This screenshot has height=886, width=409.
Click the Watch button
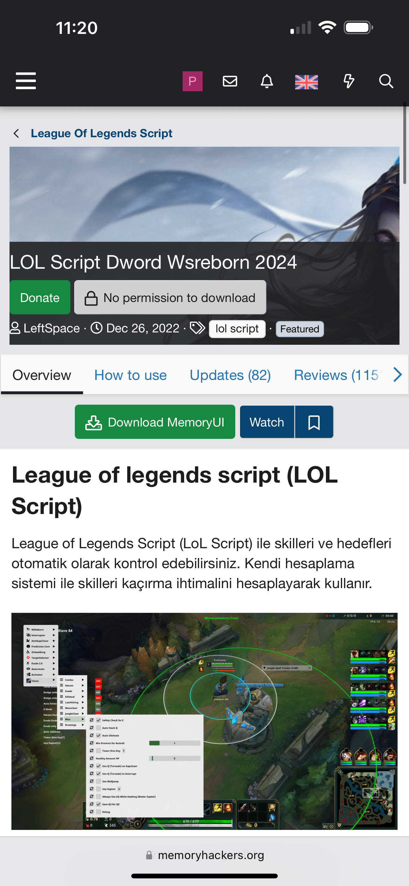point(267,422)
